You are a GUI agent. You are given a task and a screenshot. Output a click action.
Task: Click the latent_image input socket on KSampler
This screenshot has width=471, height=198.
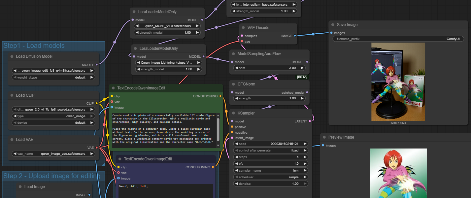[x=232, y=138]
